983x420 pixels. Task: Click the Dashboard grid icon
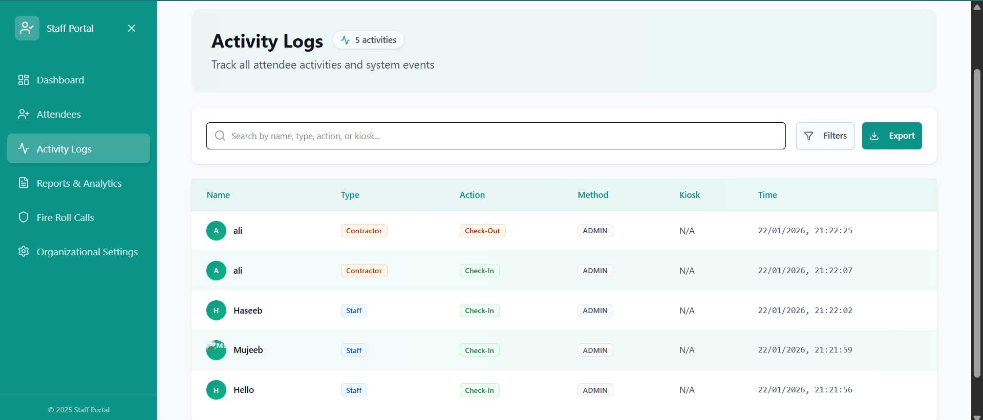(24, 80)
